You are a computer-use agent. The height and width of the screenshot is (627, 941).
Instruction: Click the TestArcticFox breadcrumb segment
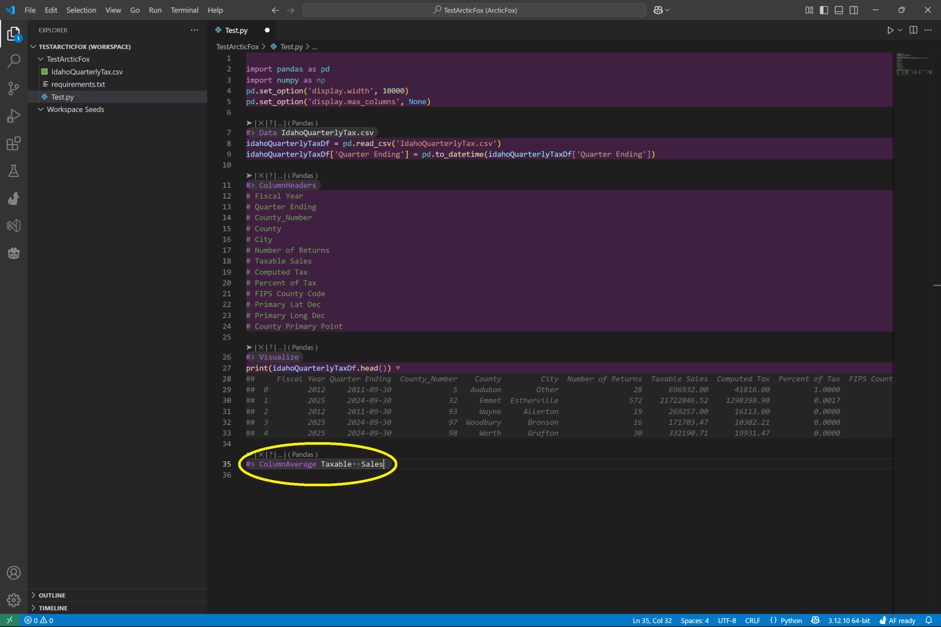click(x=237, y=47)
